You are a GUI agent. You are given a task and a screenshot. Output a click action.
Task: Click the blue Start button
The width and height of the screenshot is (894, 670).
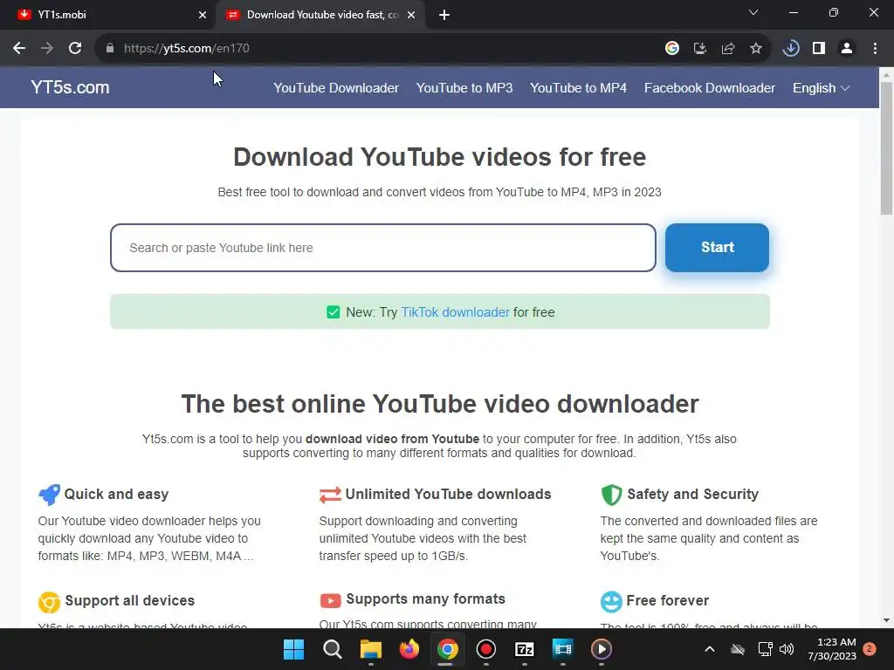point(717,247)
